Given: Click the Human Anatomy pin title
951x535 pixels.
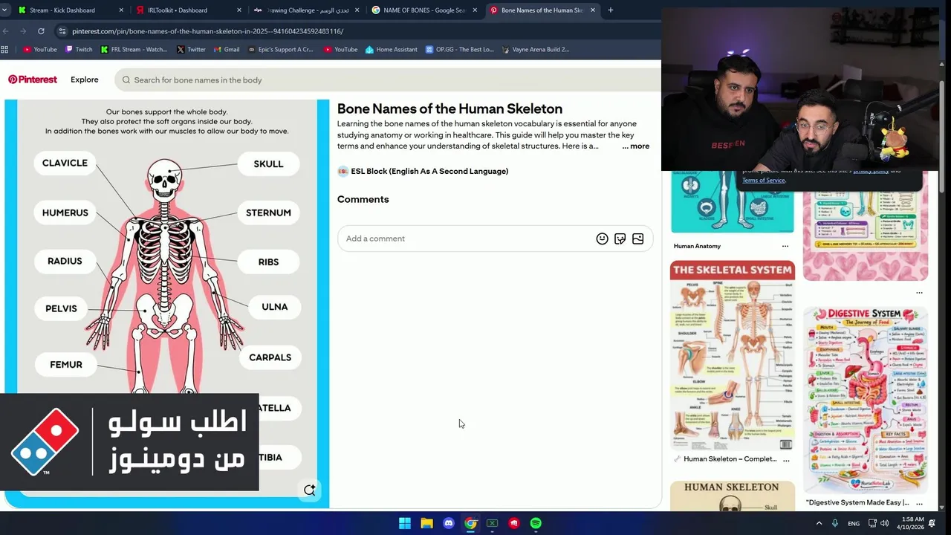Looking at the screenshot, I should 697,246.
